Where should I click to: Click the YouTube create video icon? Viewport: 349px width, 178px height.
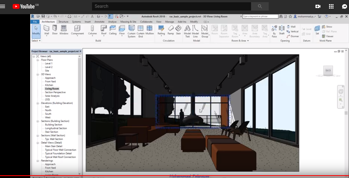click(x=318, y=6)
